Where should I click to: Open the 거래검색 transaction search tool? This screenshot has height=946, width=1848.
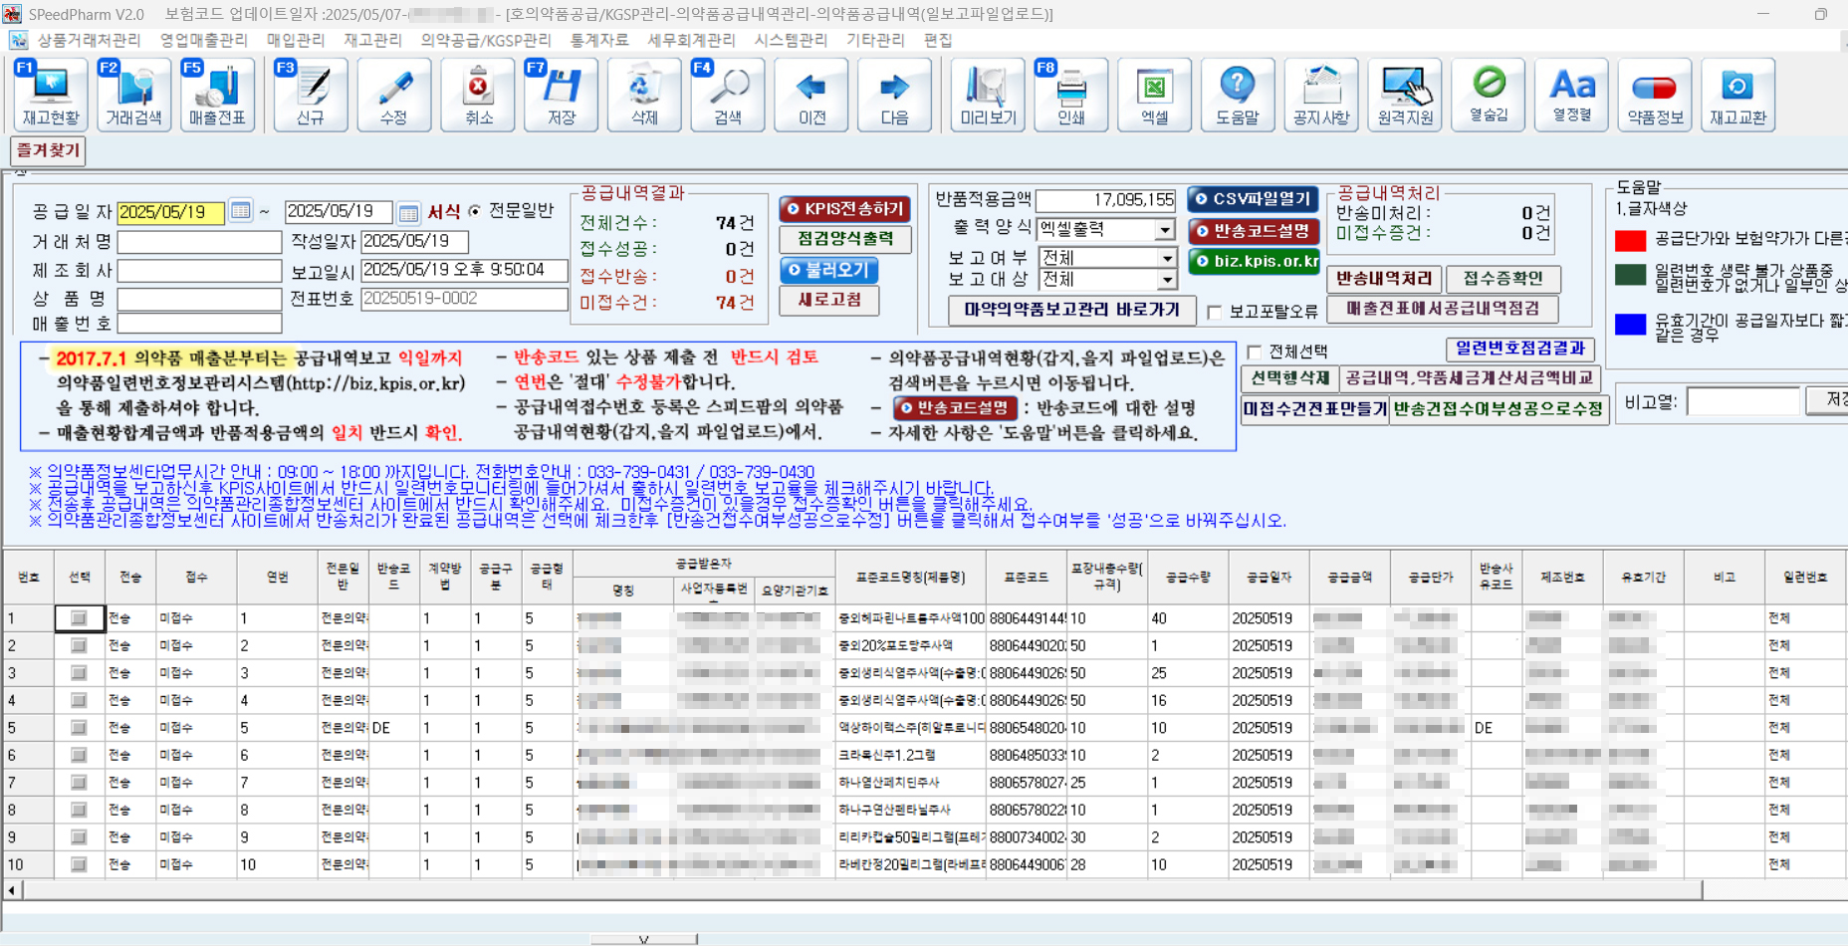(x=133, y=95)
